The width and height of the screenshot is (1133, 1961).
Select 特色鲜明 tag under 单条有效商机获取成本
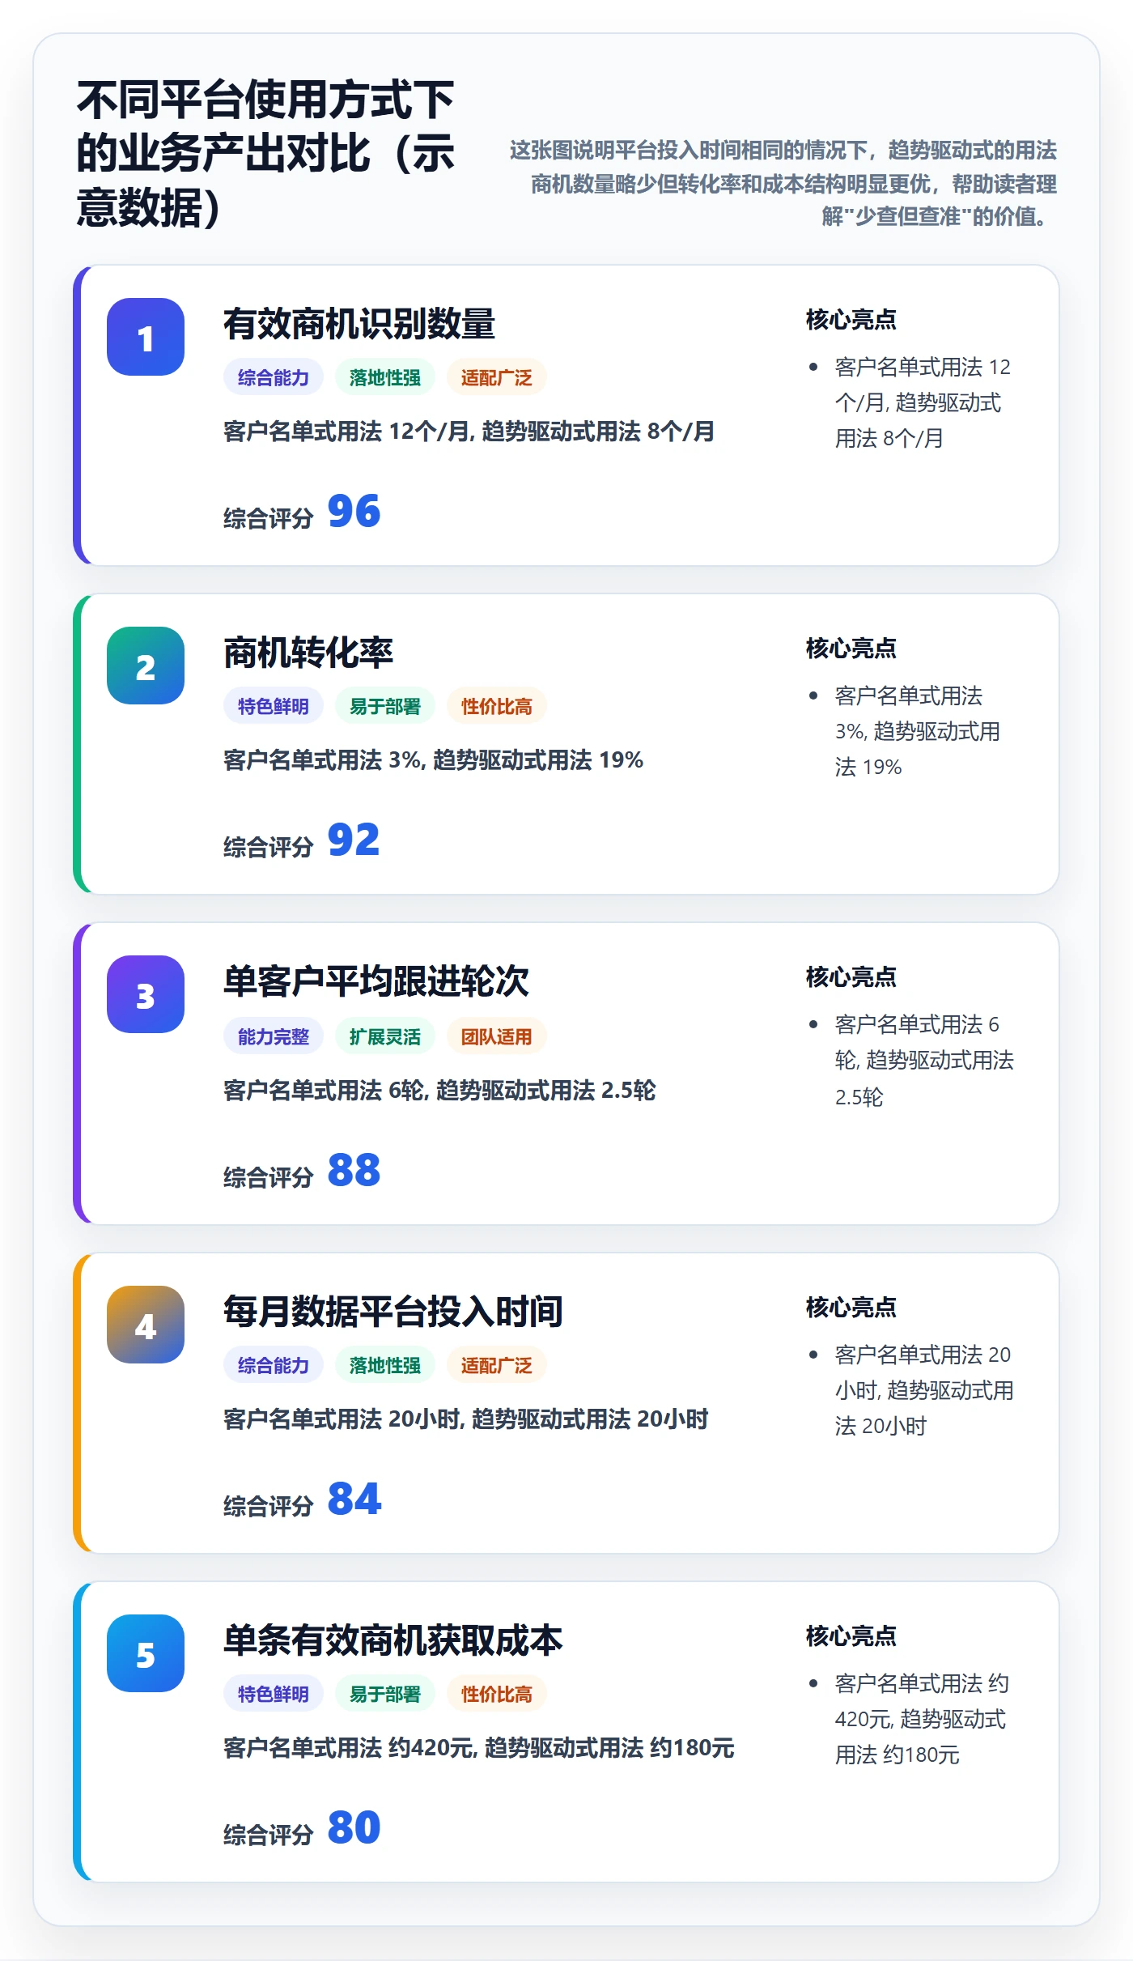274,1694
